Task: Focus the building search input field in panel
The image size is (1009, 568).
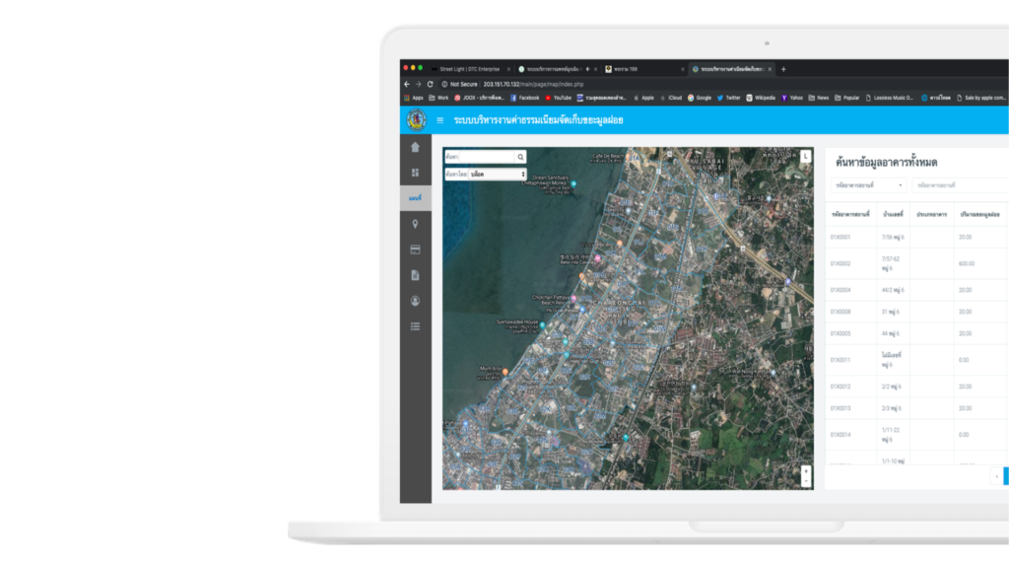Action: (960, 185)
